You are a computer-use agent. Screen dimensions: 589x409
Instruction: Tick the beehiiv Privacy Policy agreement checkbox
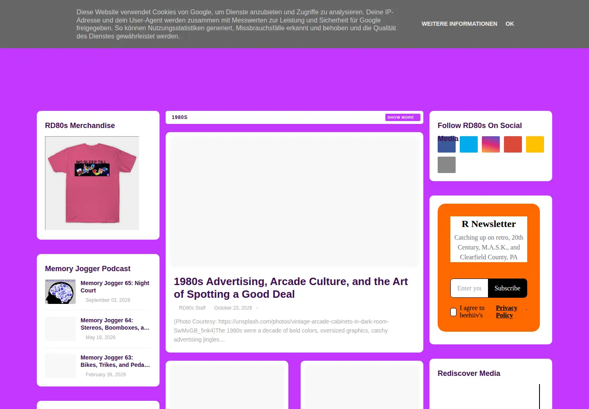coord(453,312)
